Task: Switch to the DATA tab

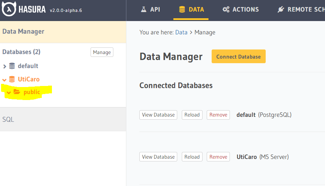Action: coord(191,10)
